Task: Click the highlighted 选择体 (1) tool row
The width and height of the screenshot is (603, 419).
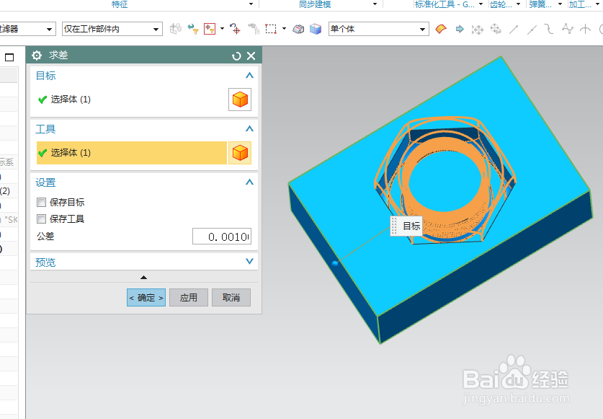Action: [132, 153]
